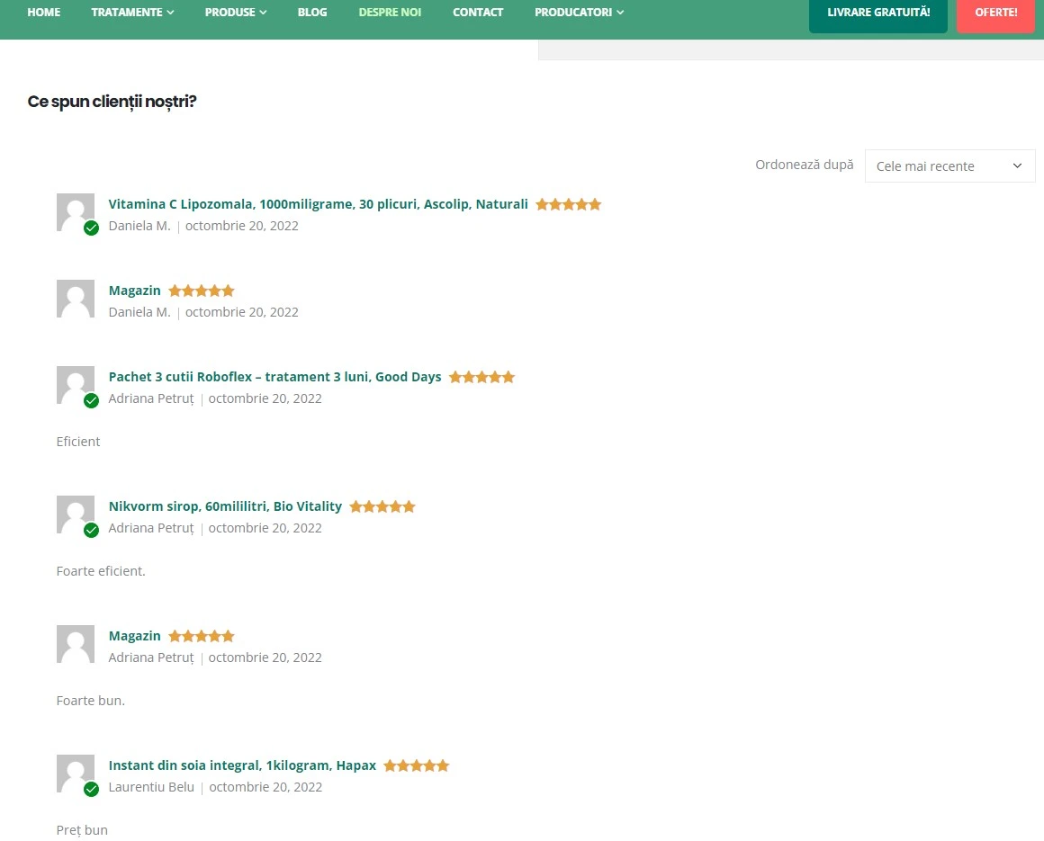Click stars on Daniela M.'s Magazin review
Viewport: 1044px width, 841px height.
pos(202,291)
